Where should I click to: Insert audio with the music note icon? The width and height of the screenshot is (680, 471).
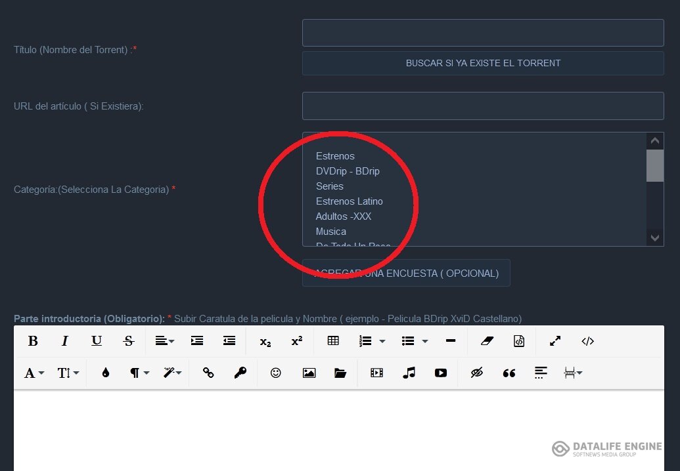click(409, 373)
